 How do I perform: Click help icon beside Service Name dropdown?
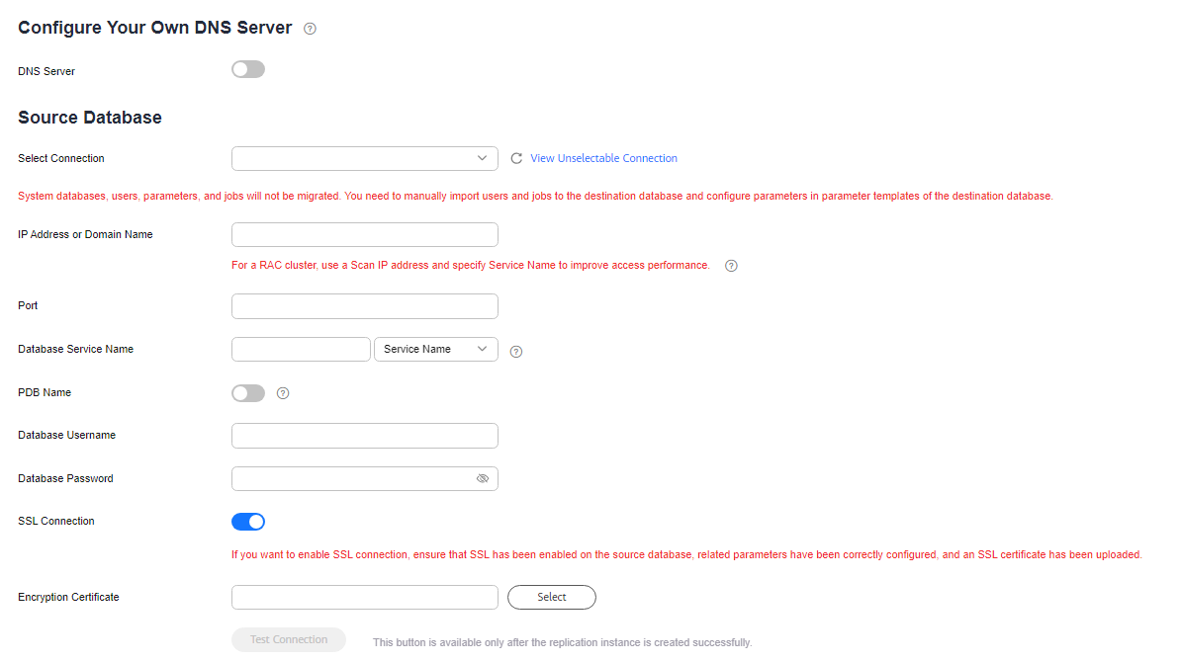(515, 351)
